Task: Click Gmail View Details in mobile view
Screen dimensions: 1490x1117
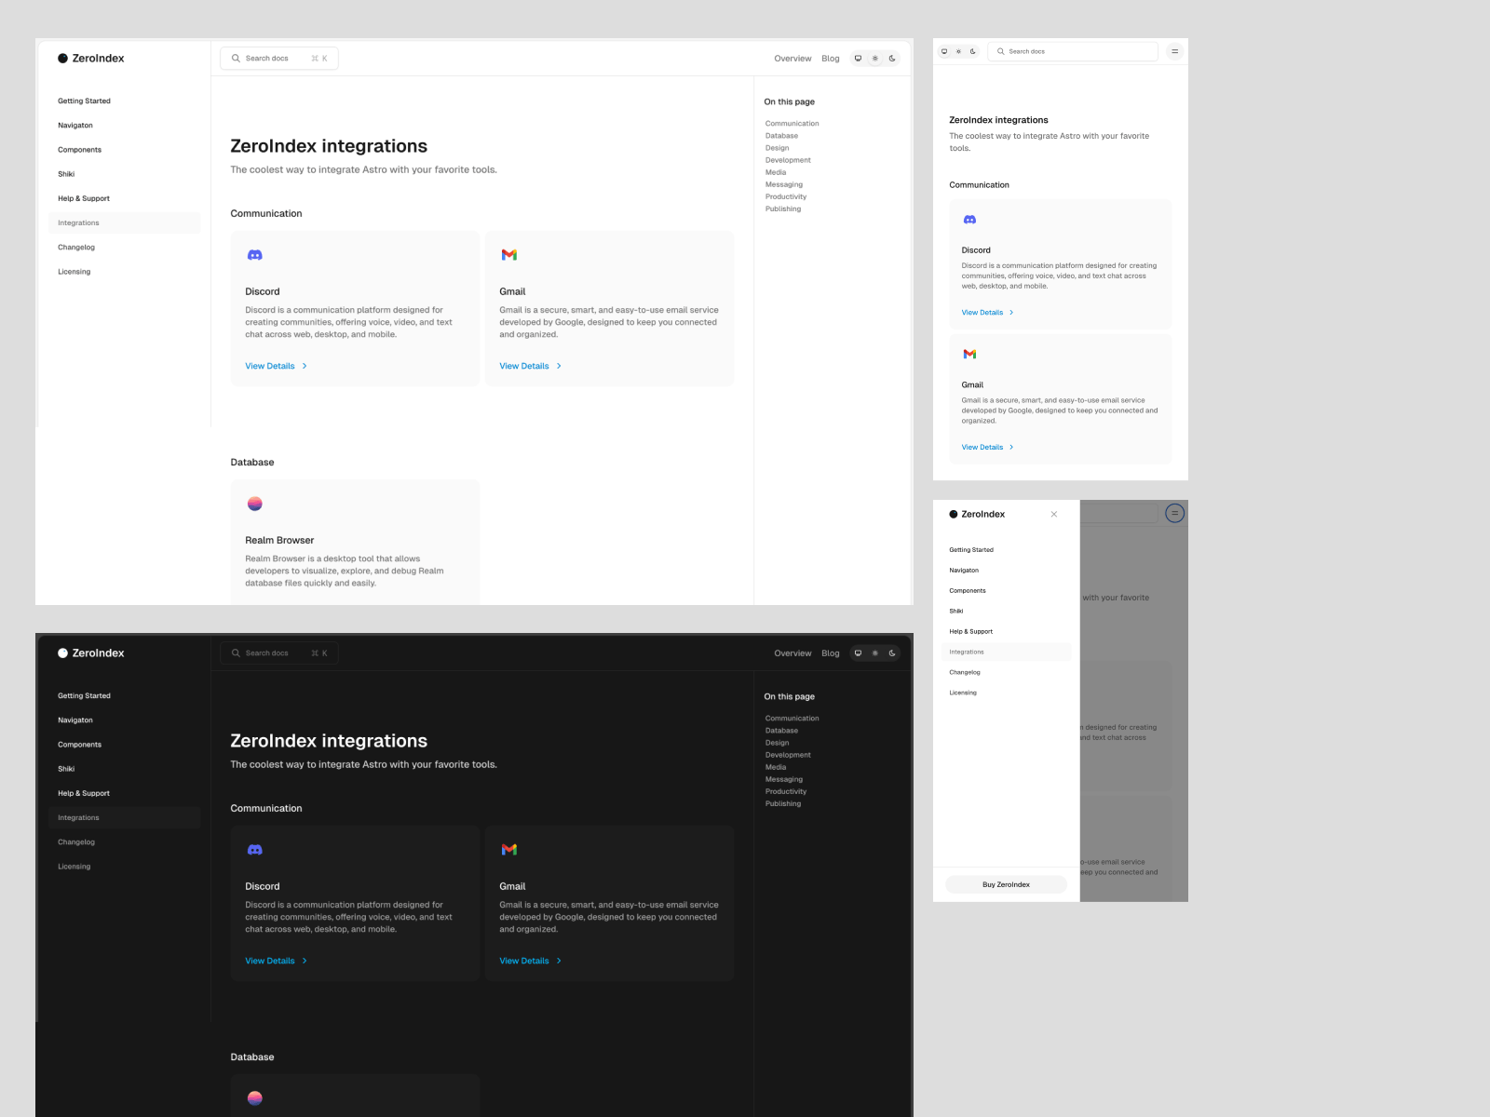Action: click(987, 447)
